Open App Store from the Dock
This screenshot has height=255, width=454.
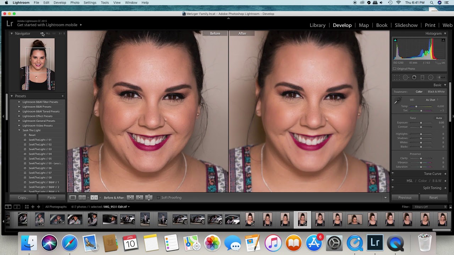click(x=314, y=243)
